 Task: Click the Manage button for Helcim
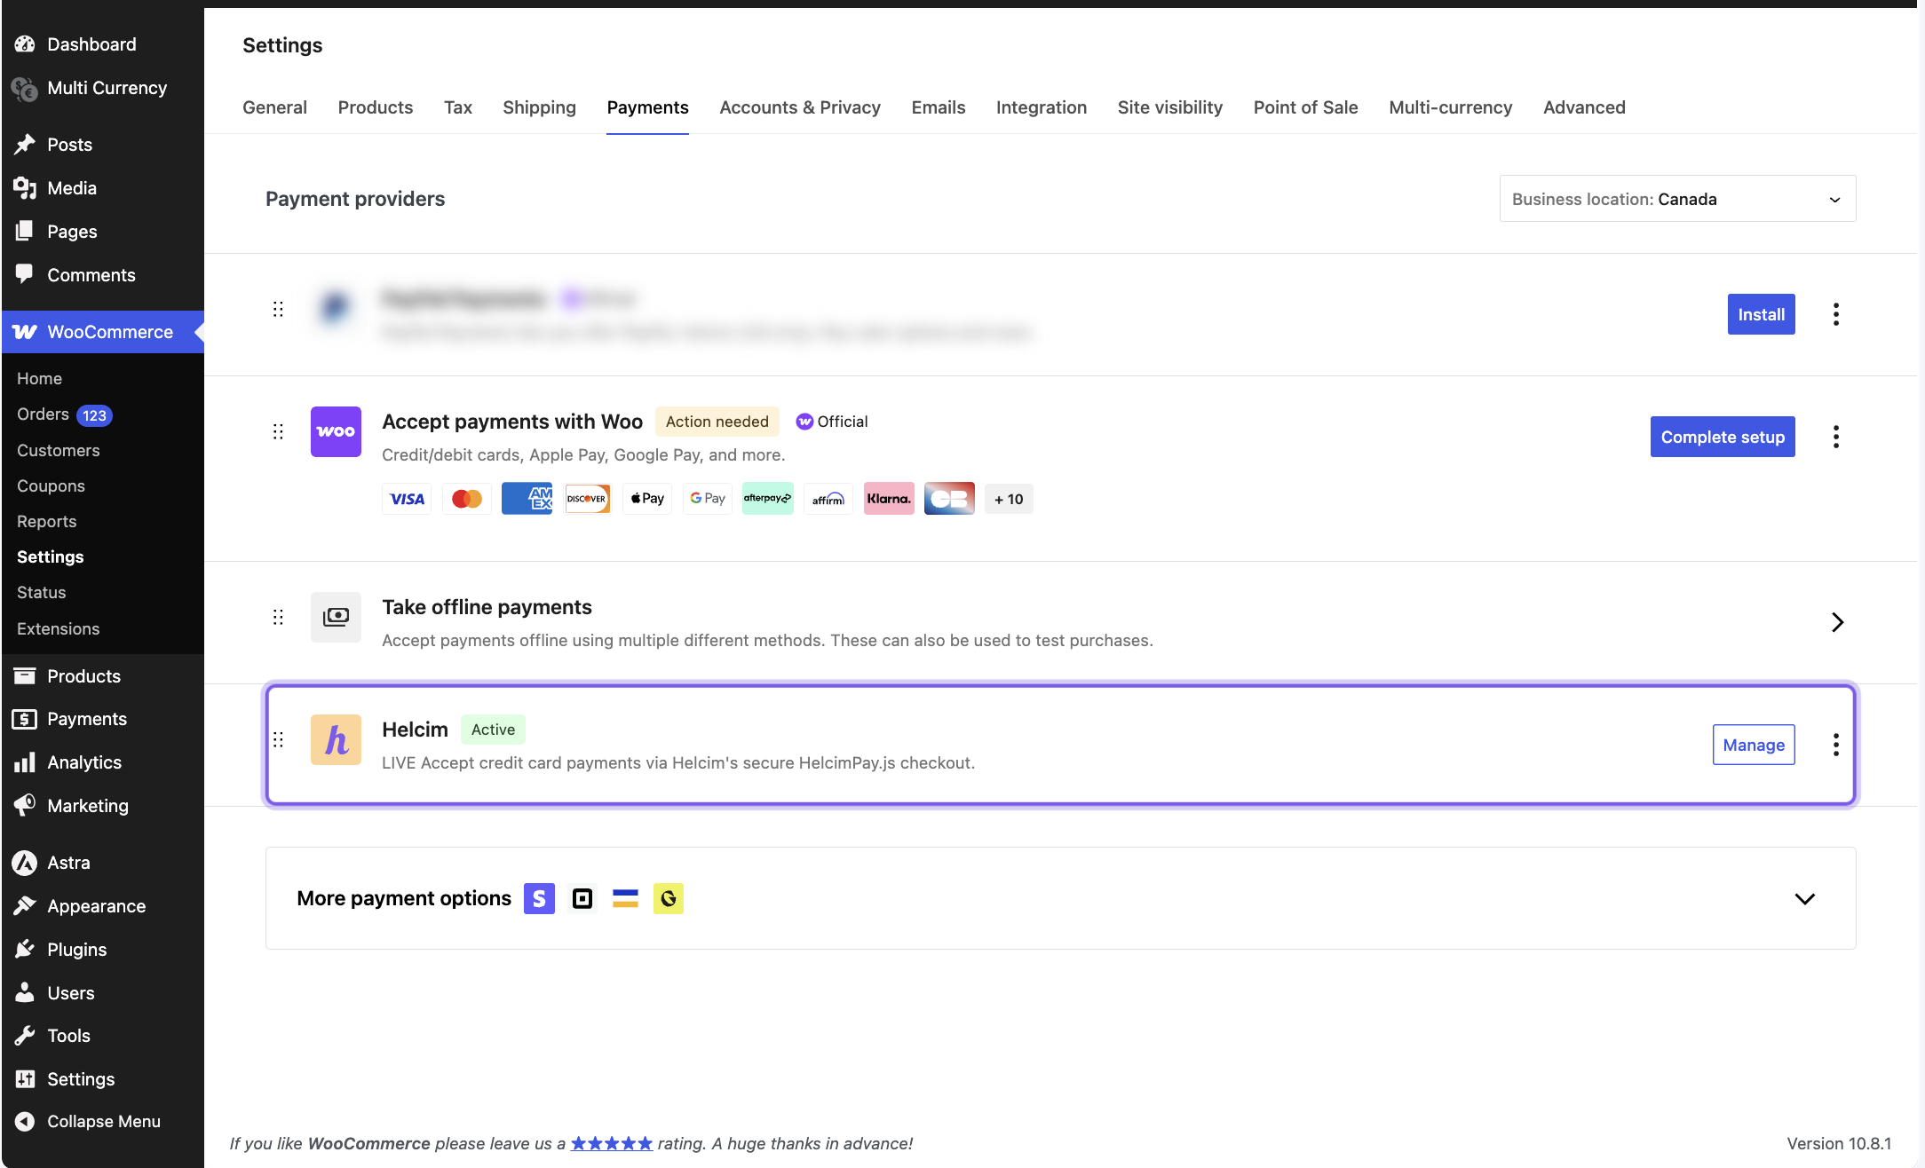tap(1754, 745)
